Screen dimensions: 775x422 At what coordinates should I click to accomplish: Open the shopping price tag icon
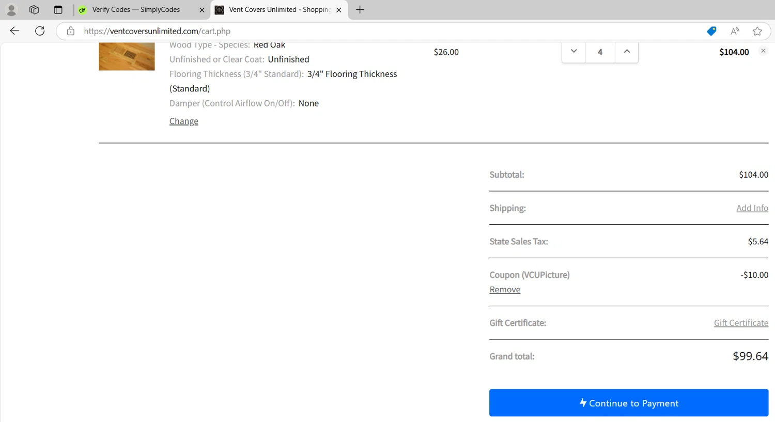(x=711, y=31)
